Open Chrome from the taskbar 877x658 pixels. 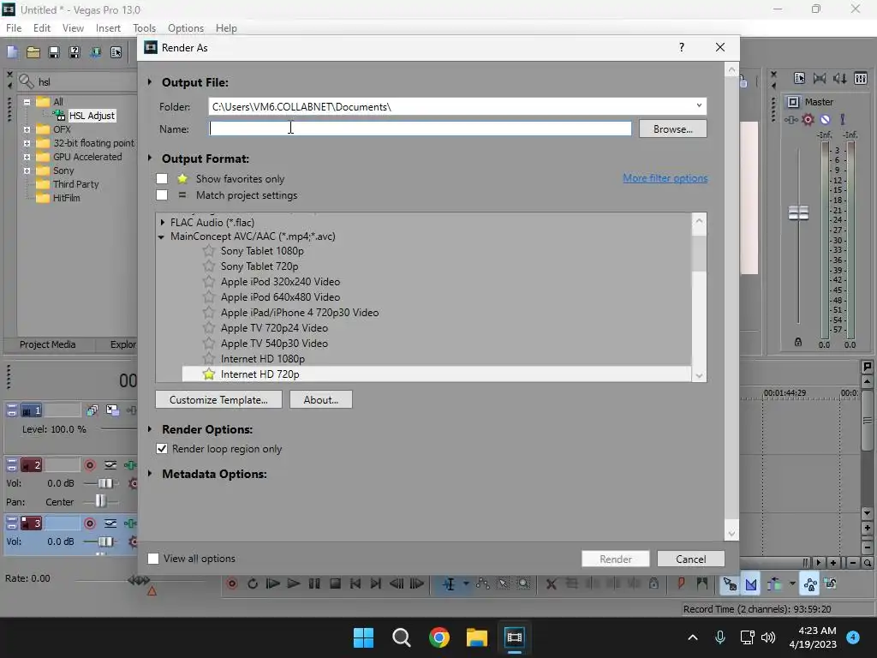[x=439, y=637]
